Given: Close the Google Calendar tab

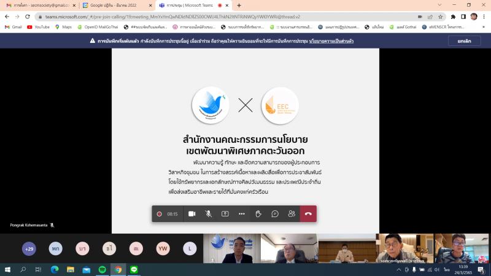Looking at the screenshot, I should tap(150, 6).
